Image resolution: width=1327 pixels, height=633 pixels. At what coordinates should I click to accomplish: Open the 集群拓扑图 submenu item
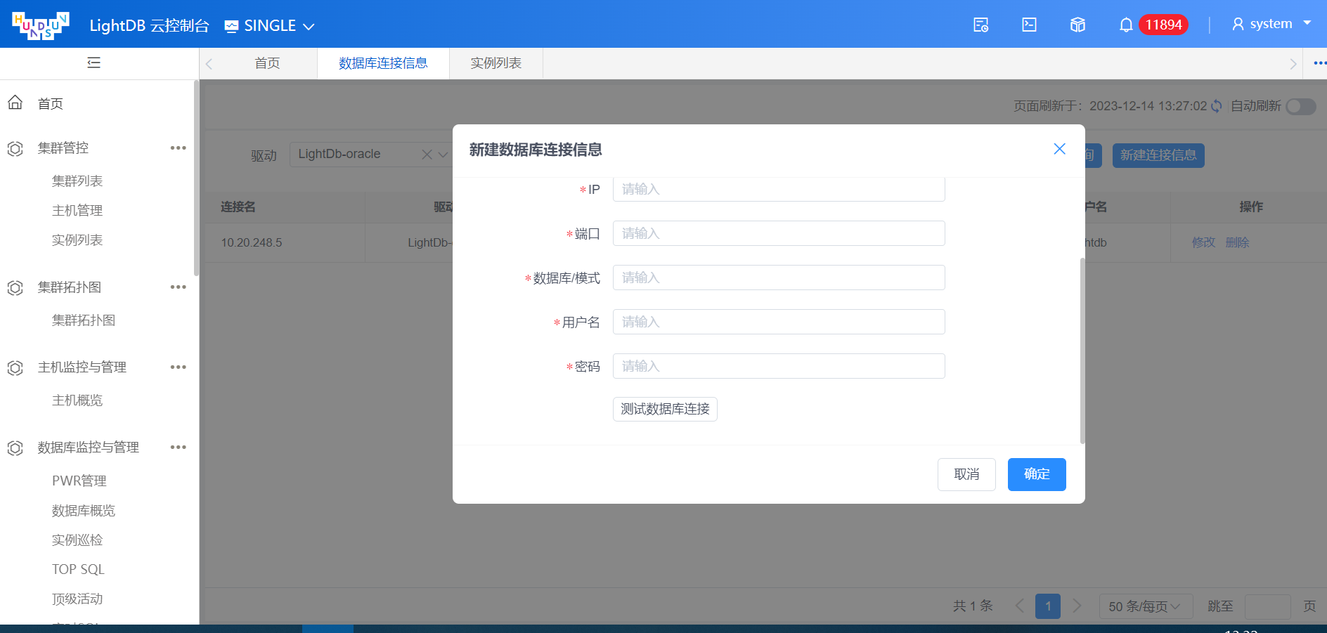point(84,320)
